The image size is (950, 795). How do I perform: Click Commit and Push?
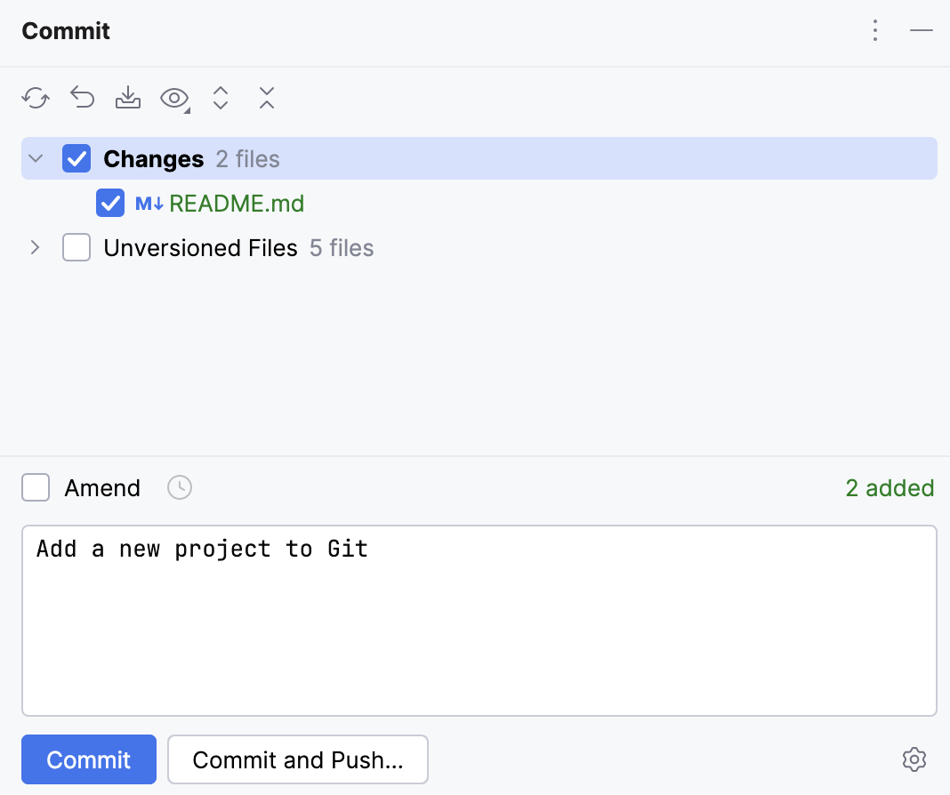[297, 759]
